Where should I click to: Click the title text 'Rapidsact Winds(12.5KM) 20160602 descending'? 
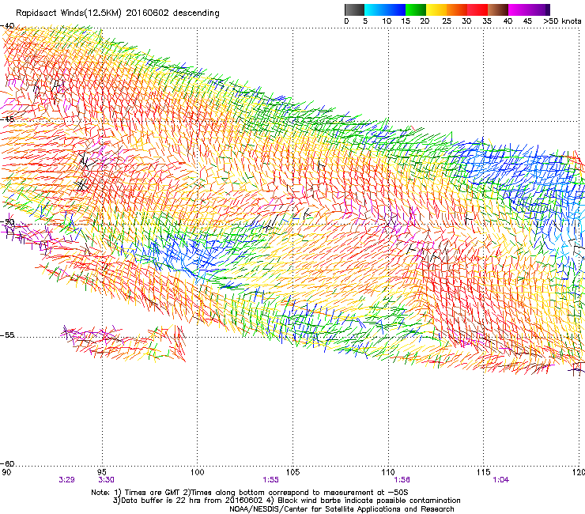(x=118, y=13)
